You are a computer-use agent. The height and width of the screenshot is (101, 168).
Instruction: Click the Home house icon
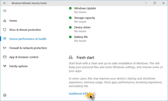click(x=5, y=21)
